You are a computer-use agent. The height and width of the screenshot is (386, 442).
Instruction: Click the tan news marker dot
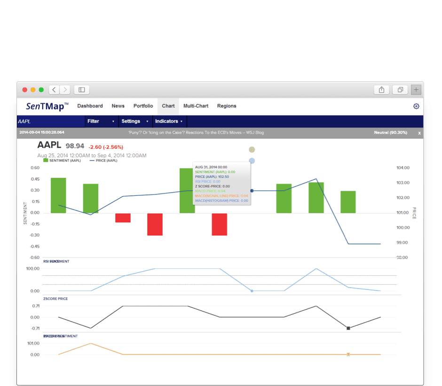pos(252,150)
